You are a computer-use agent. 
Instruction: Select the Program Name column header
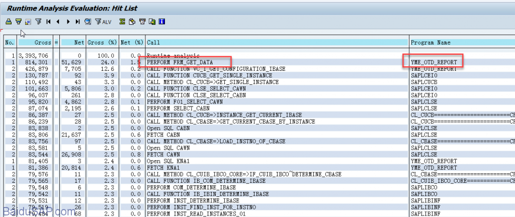431,43
